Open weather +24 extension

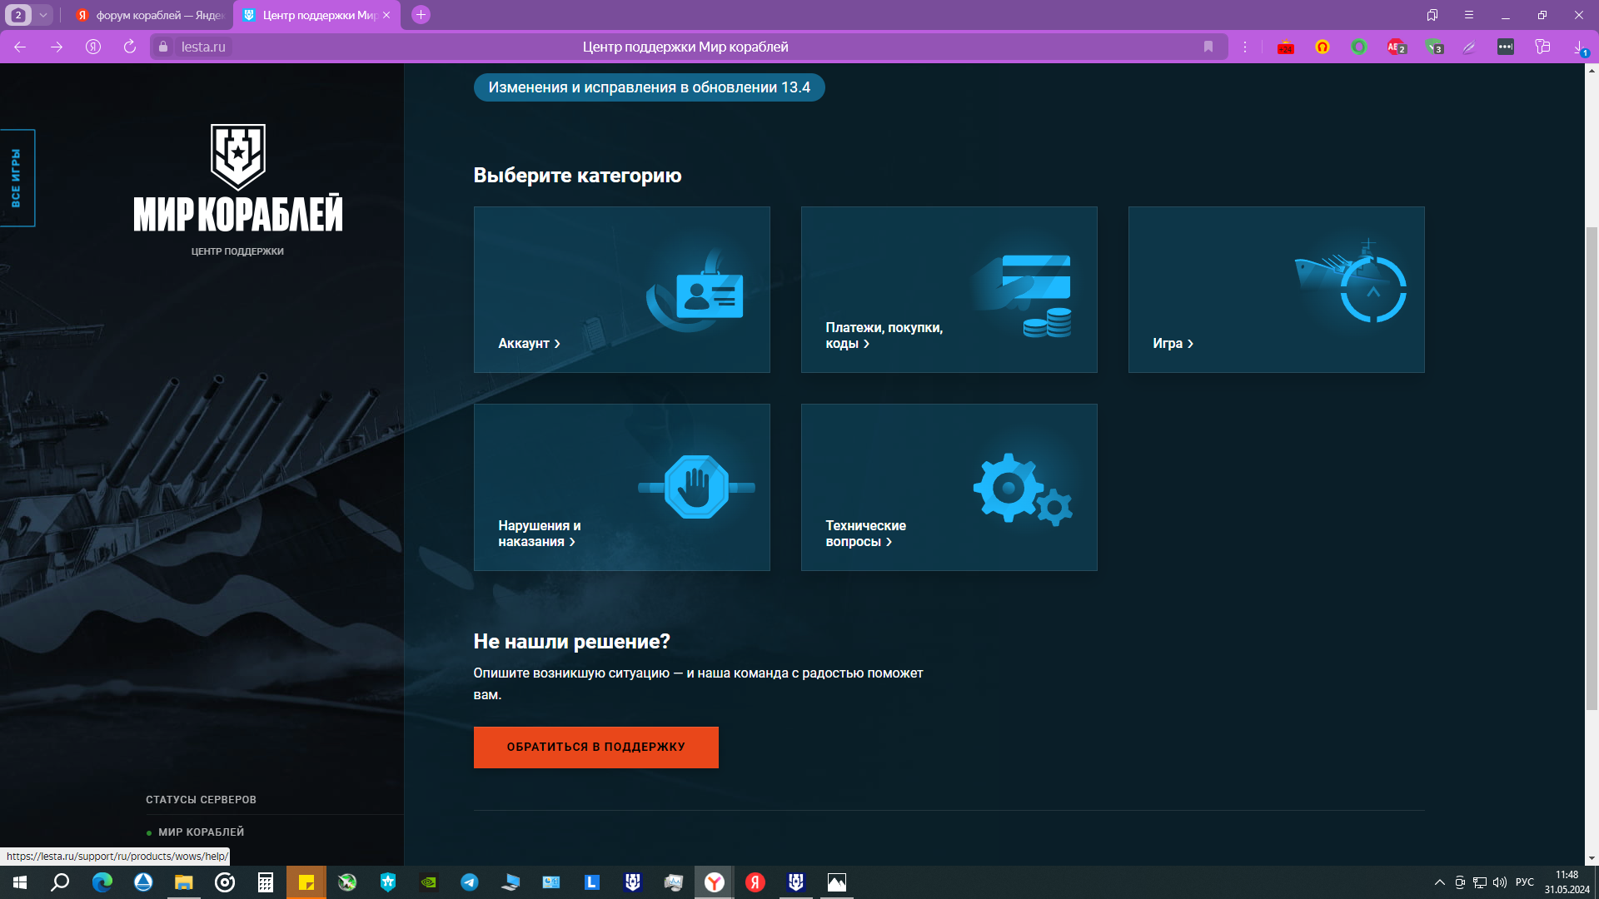coord(1285,47)
